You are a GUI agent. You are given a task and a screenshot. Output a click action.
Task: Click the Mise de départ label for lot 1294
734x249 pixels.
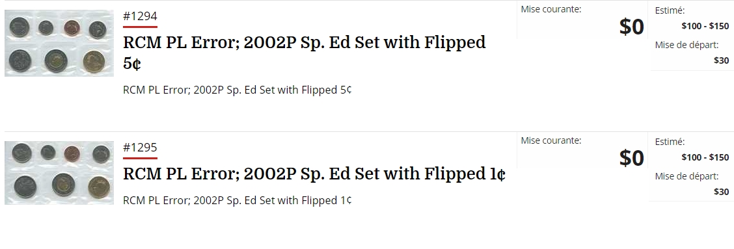coord(686,46)
